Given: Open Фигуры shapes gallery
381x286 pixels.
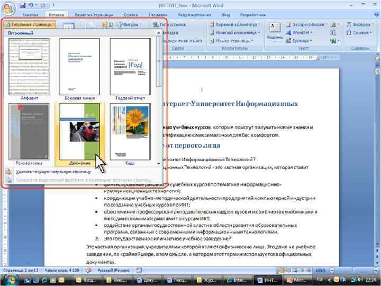Looking at the screenshot, I should tap(129, 24).
